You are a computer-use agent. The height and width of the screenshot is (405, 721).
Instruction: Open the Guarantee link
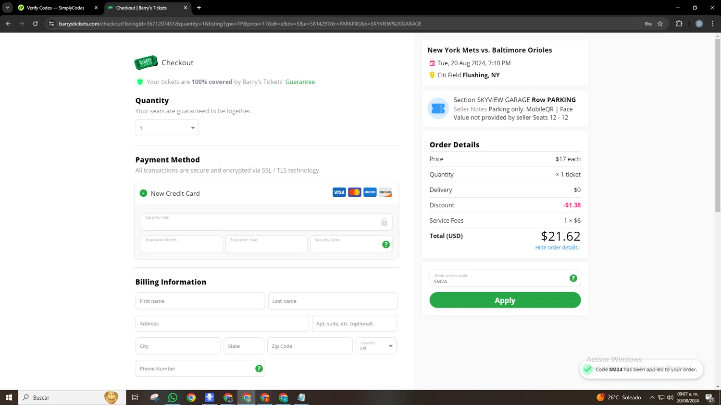click(300, 82)
